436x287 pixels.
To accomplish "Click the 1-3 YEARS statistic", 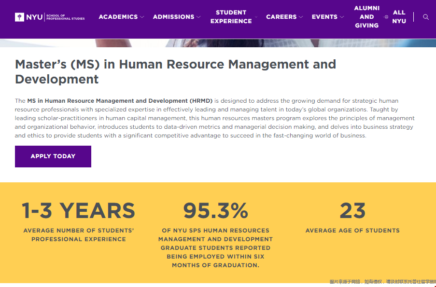I will point(78,211).
